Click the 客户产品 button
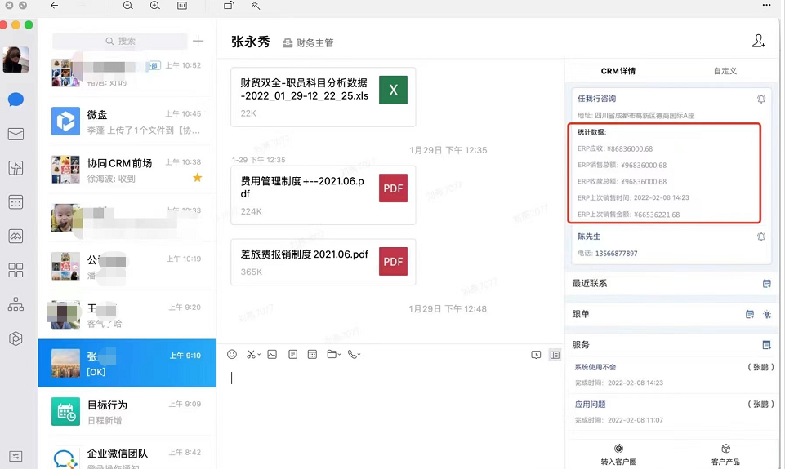This screenshot has height=469, width=785. point(725,454)
